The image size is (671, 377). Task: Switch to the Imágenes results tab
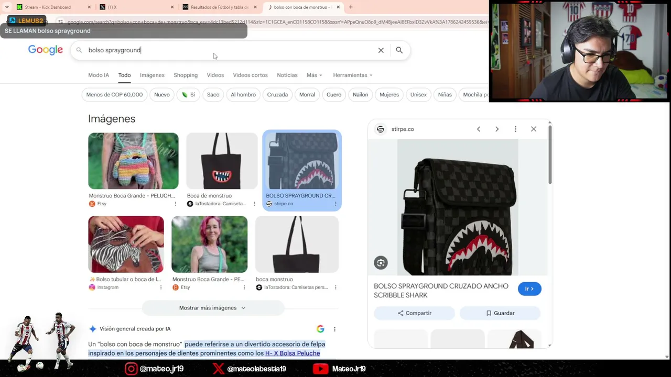pyautogui.click(x=152, y=75)
